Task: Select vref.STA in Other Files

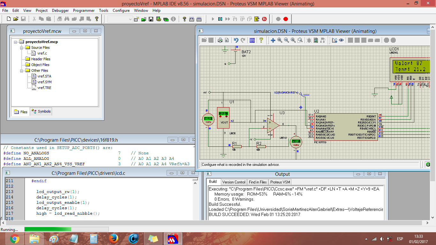Action: [44, 76]
